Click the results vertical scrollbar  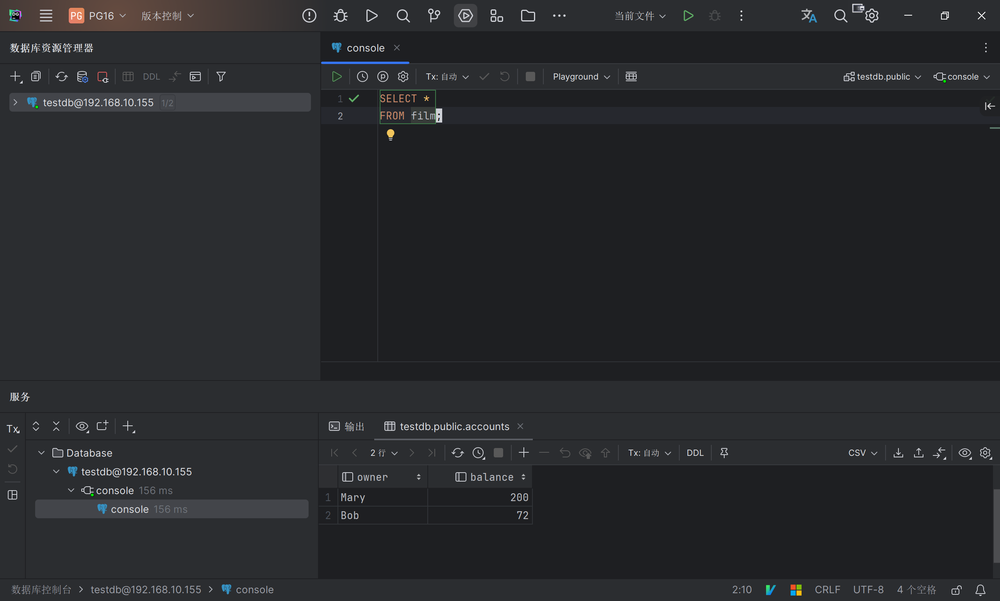996,525
